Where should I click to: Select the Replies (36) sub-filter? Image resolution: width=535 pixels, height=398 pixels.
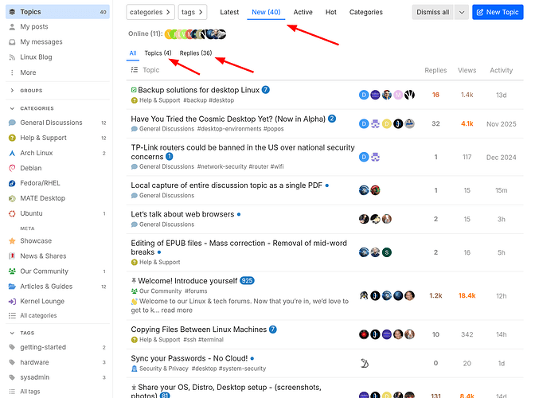point(196,53)
